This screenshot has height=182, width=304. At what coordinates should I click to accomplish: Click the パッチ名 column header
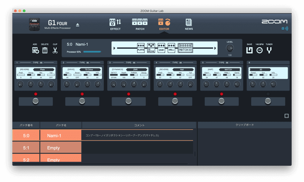coord(61,125)
